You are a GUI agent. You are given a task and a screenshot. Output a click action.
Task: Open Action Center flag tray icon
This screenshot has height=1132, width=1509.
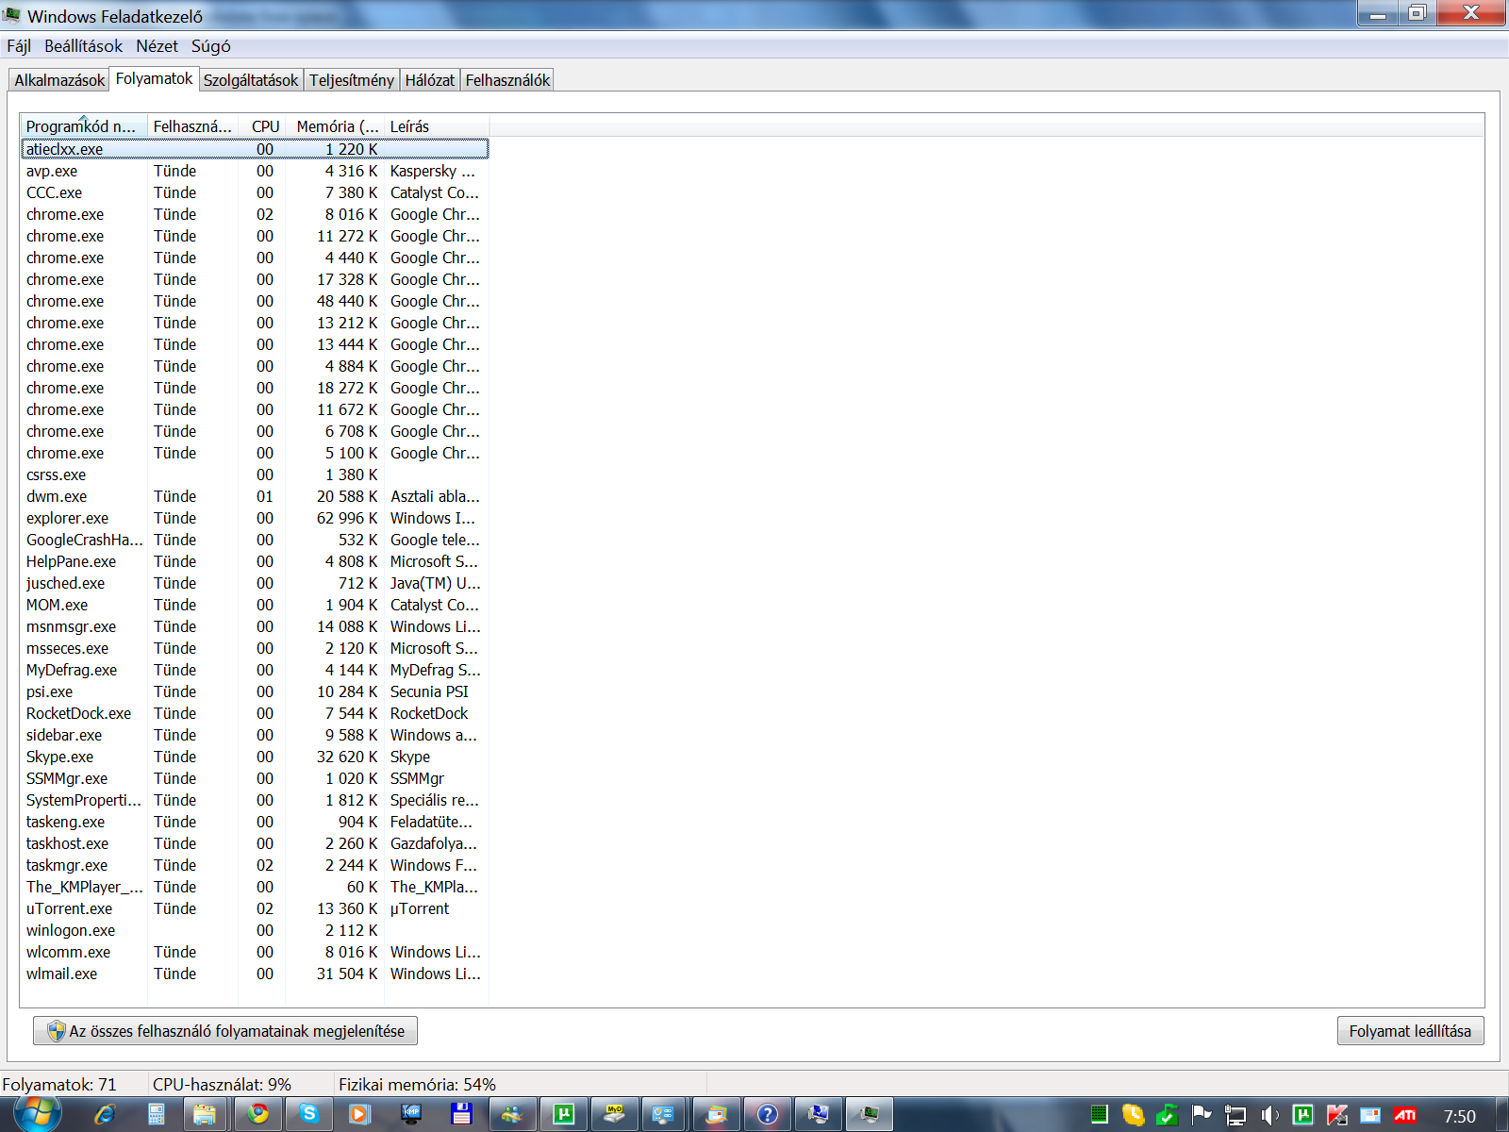1201,1115
